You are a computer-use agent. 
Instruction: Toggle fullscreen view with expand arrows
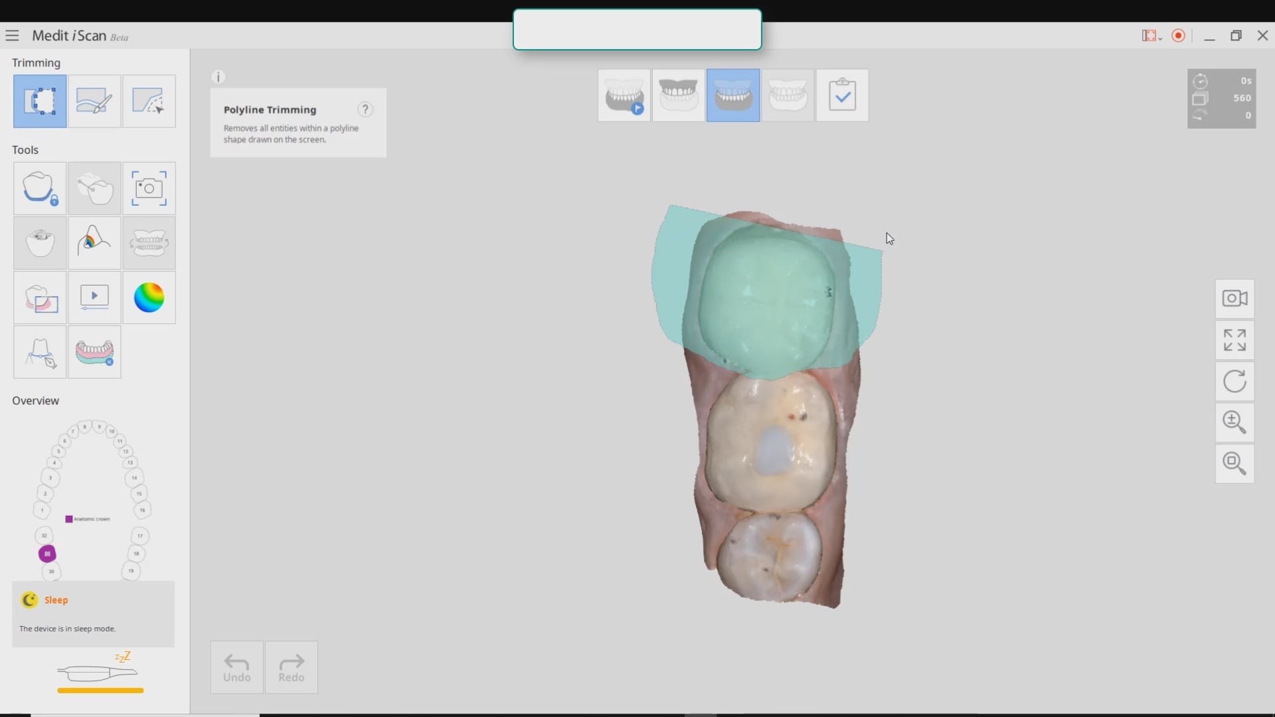click(x=1234, y=340)
